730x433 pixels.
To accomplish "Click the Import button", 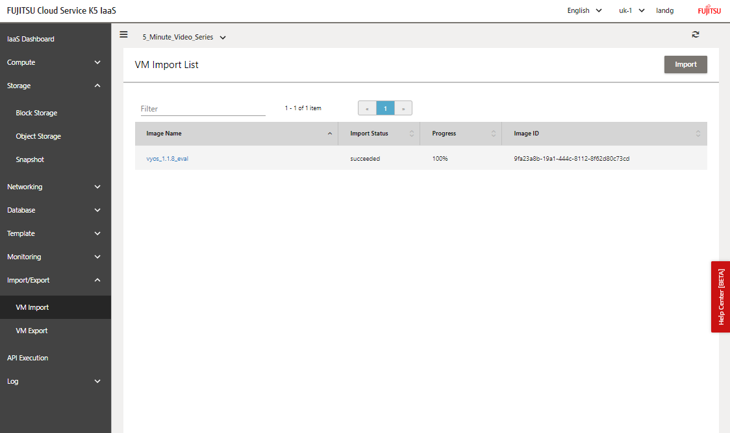I will [x=685, y=65].
